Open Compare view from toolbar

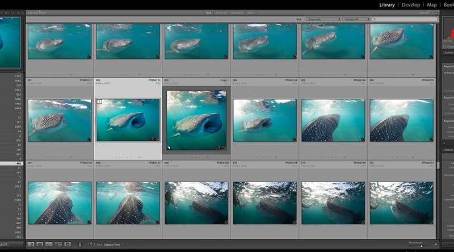49,244
